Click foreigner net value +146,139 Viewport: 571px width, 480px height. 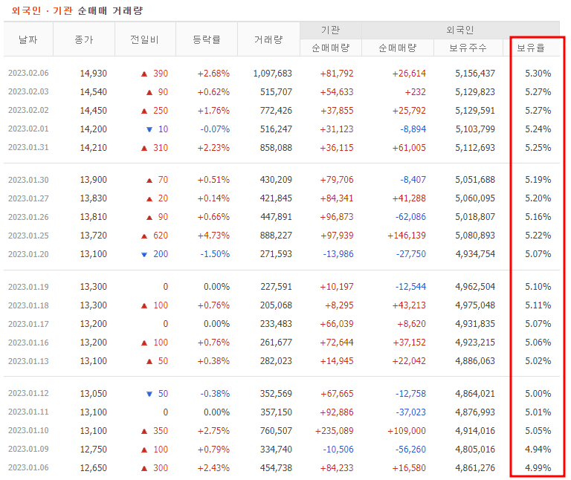coord(407,235)
